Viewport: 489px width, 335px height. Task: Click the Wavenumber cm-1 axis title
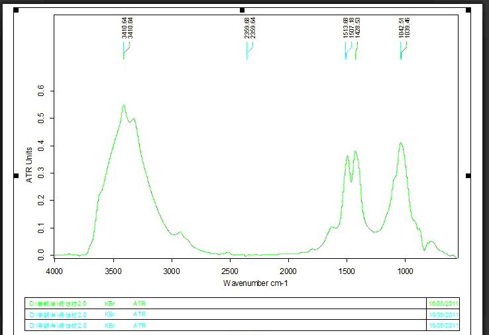(x=255, y=283)
